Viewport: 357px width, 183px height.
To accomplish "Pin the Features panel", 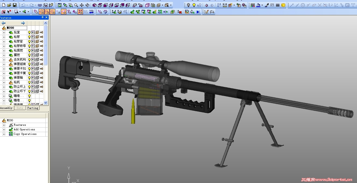I will (x=42, y=17).
